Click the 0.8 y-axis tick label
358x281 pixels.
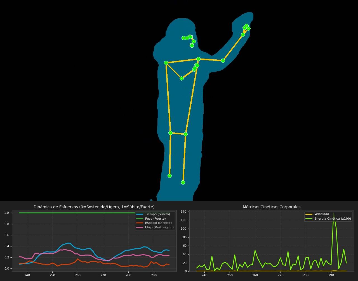[7, 224]
